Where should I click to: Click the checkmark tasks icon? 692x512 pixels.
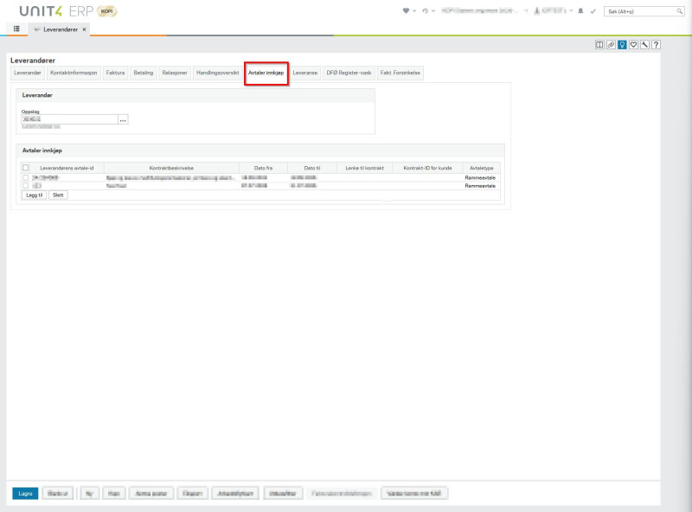593,11
